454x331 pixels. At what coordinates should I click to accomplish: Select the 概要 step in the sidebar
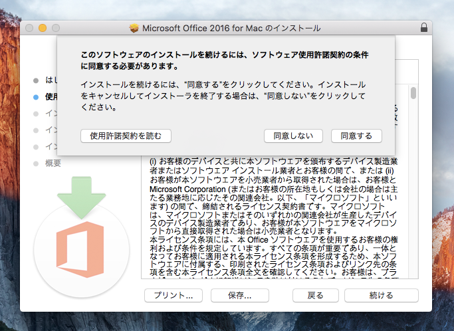pyautogui.click(x=53, y=164)
